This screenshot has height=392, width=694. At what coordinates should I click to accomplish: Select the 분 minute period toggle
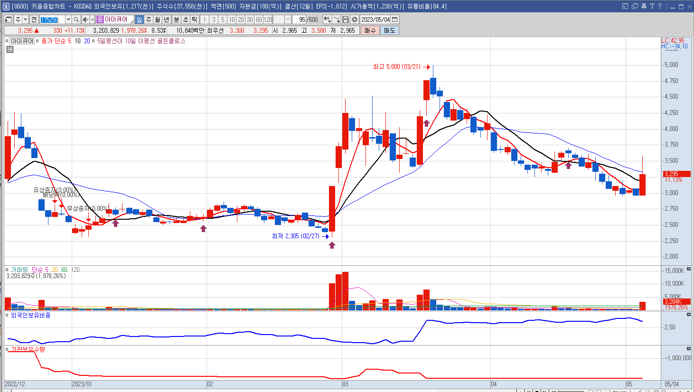pos(177,19)
